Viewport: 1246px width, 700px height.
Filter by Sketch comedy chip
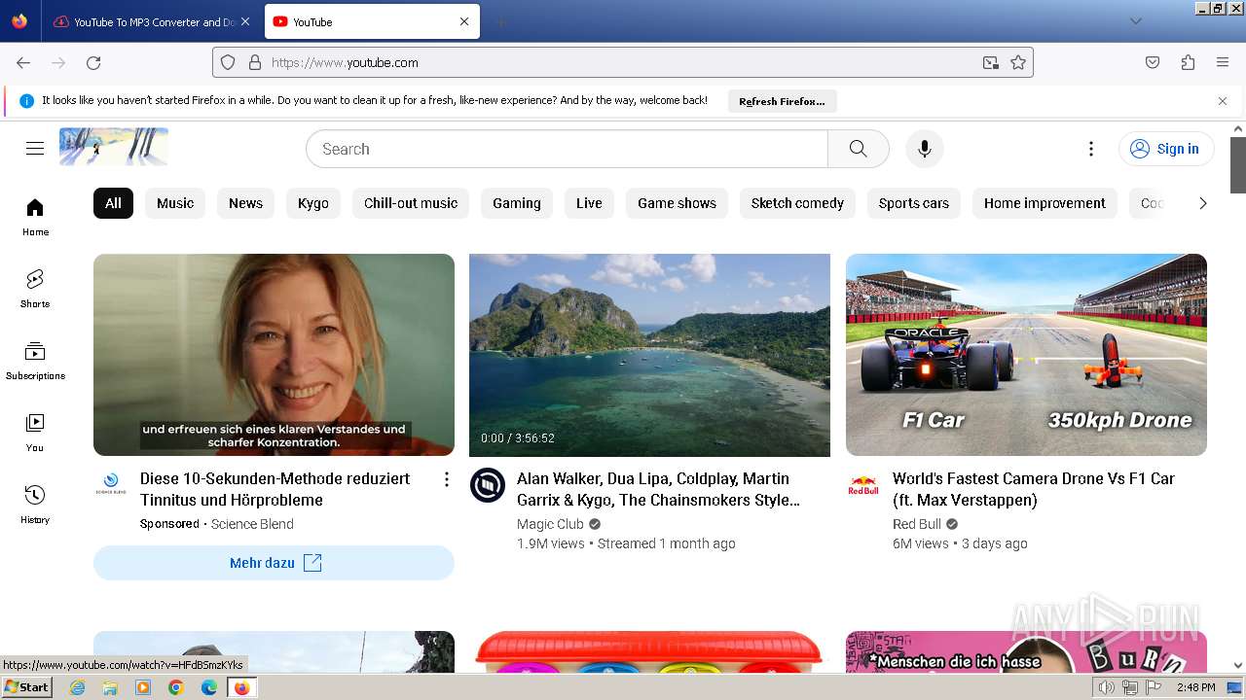click(x=797, y=203)
